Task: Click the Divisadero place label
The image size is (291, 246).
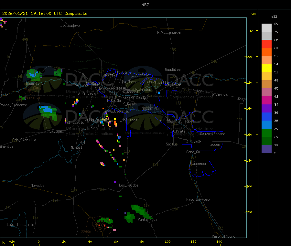Action: coord(70,26)
